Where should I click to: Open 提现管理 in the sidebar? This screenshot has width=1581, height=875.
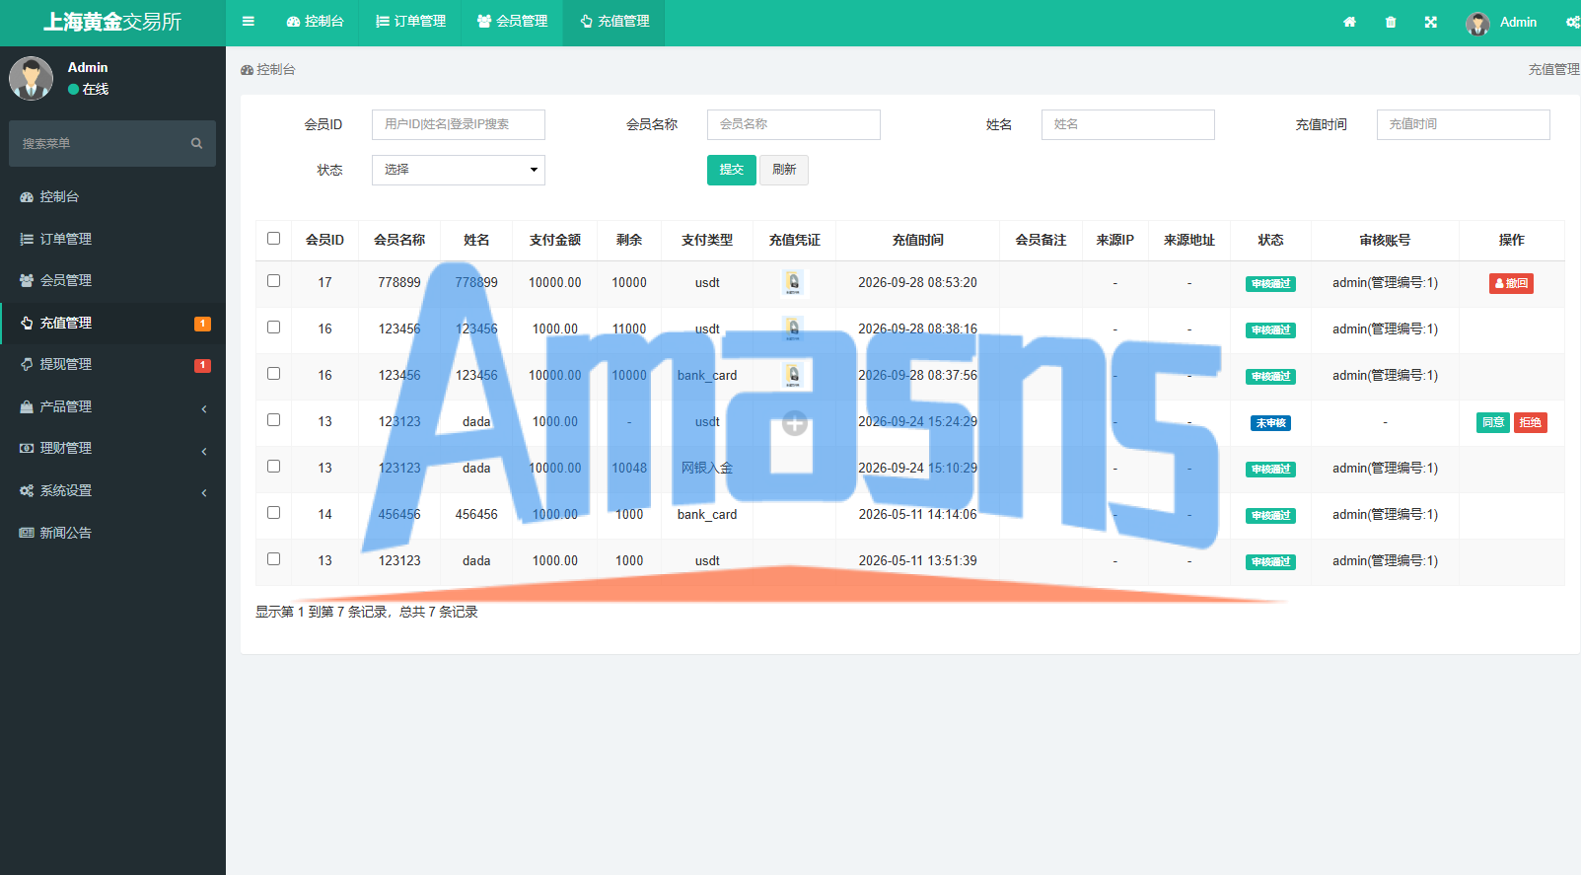click(112, 364)
